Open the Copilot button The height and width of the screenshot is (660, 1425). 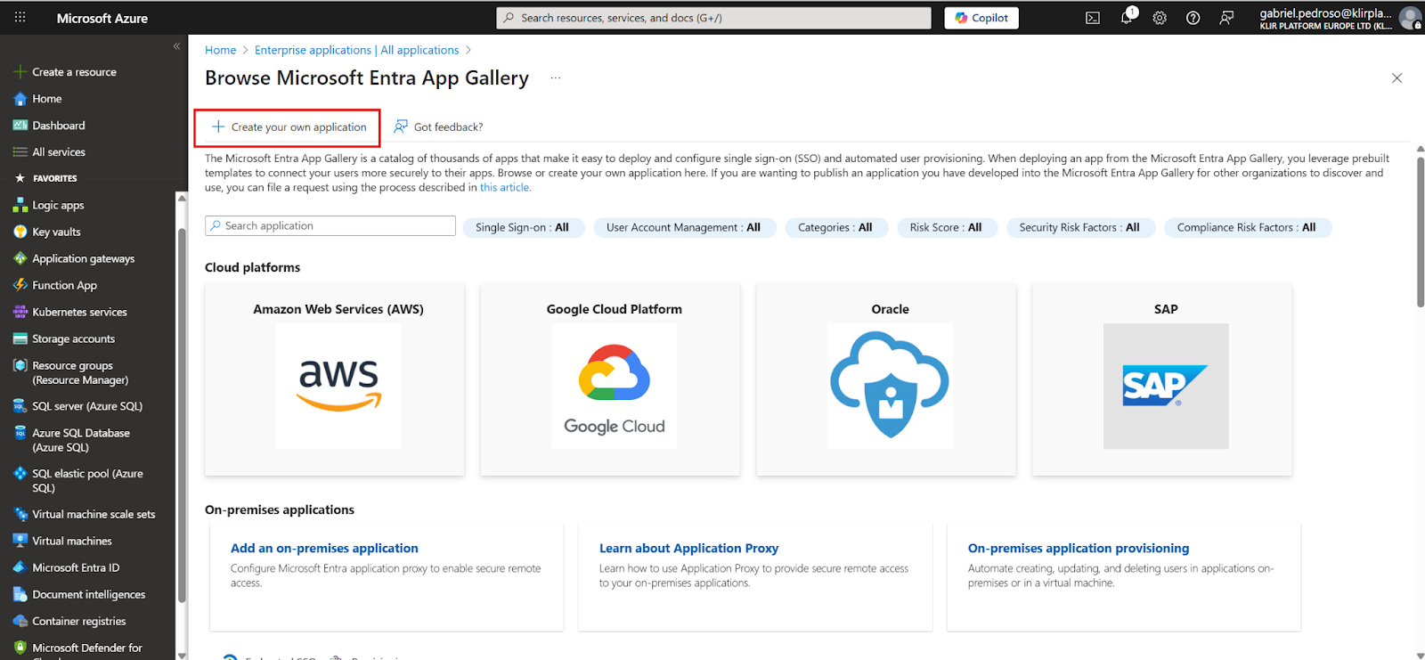pyautogui.click(x=981, y=18)
